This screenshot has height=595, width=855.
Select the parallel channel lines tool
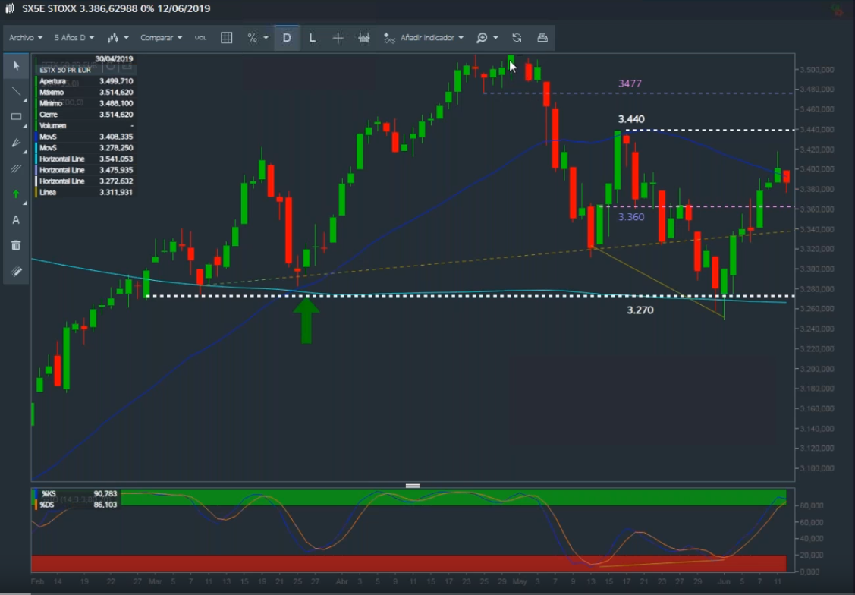pyautogui.click(x=16, y=168)
